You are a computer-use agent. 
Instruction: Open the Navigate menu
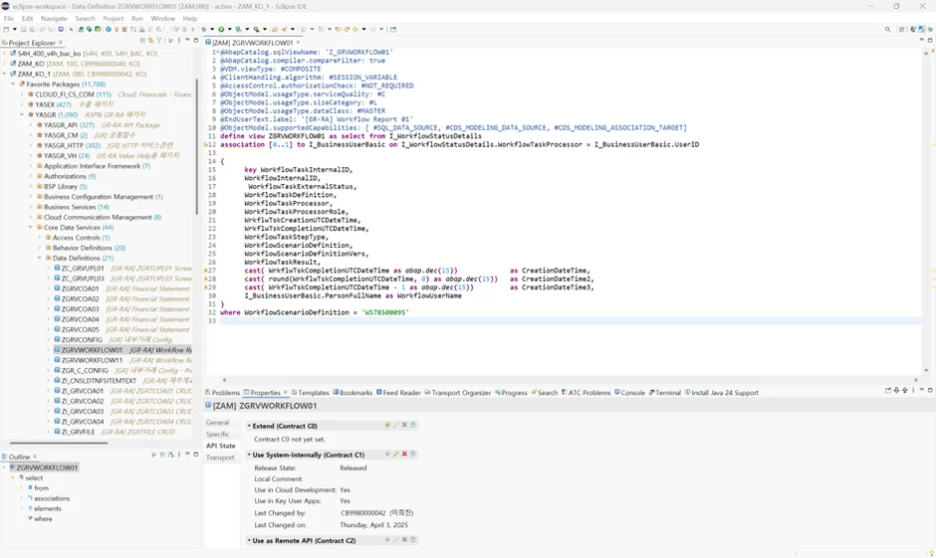click(x=54, y=18)
